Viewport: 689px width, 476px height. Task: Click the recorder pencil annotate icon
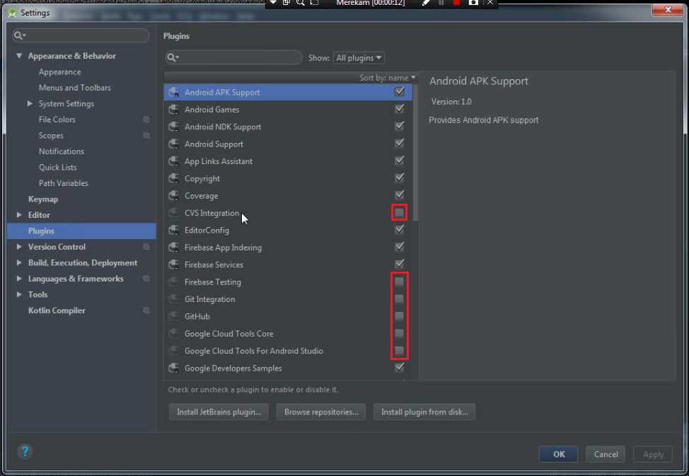pyautogui.click(x=425, y=3)
